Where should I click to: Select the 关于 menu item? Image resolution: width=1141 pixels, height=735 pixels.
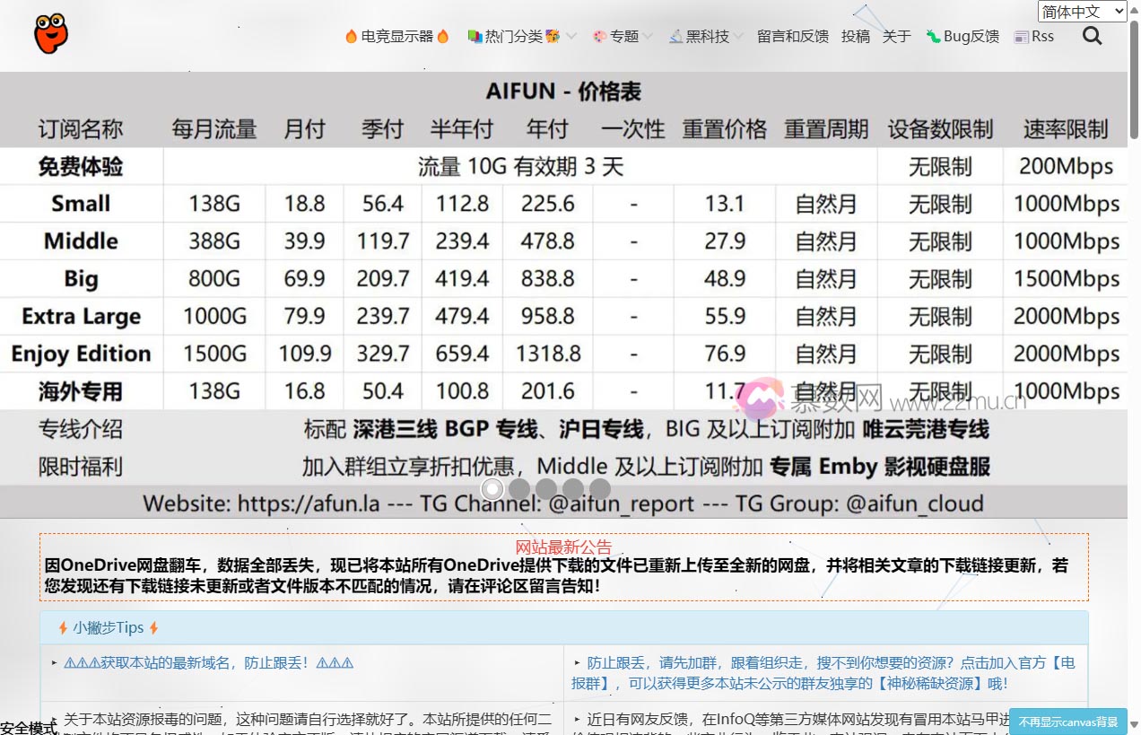pos(897,36)
